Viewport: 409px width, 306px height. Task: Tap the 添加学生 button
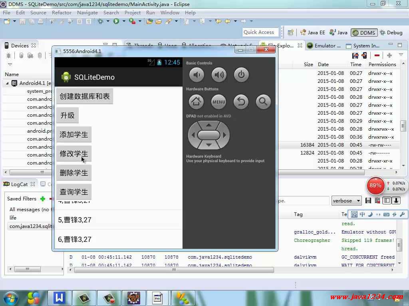pos(74,135)
